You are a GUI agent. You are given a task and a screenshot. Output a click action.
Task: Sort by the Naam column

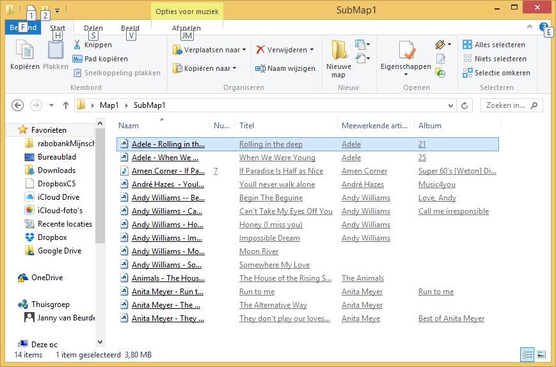pos(163,126)
